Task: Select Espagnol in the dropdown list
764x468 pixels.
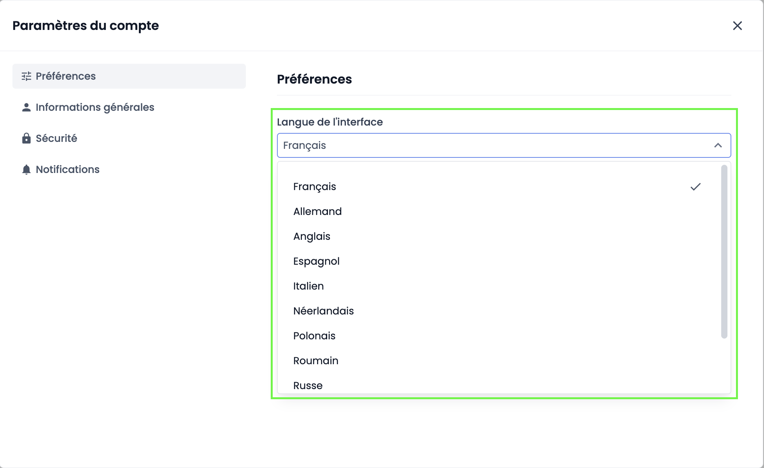Action: (316, 261)
